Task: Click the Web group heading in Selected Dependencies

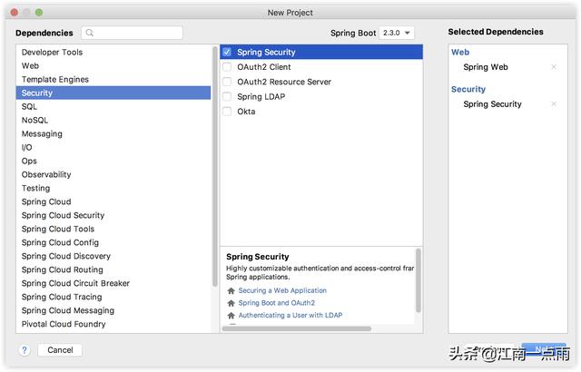Action: [x=460, y=53]
